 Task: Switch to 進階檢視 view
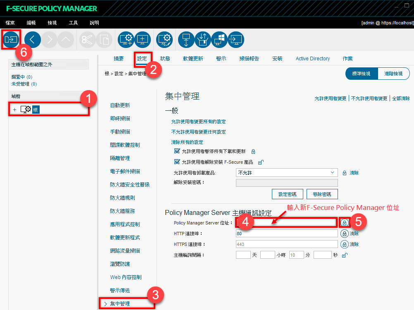click(393, 74)
